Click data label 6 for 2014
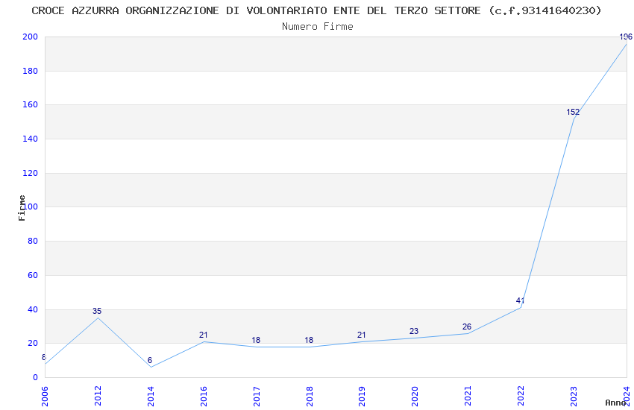The height and width of the screenshot is (410, 634). 150,360
